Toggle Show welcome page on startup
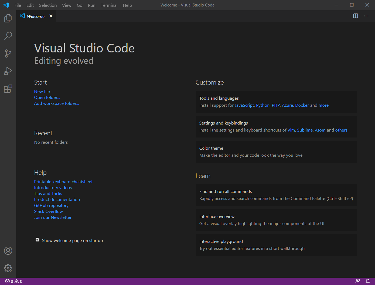Image resolution: width=375 pixels, height=285 pixels. coord(37,240)
